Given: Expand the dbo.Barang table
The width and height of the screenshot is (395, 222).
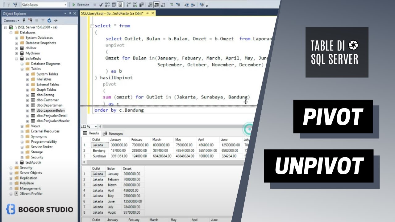Looking at the screenshot, I should tap(27, 95).
